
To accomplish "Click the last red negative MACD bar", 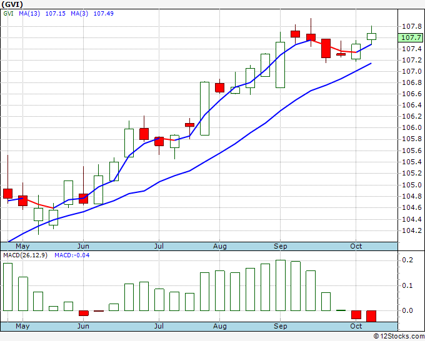I will [371, 316].
